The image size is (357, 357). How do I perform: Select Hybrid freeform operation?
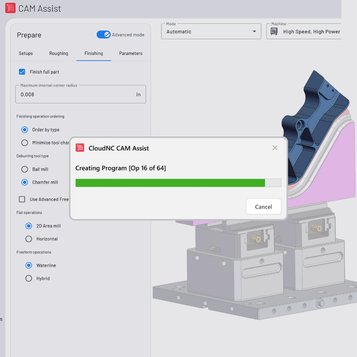pyautogui.click(x=29, y=278)
